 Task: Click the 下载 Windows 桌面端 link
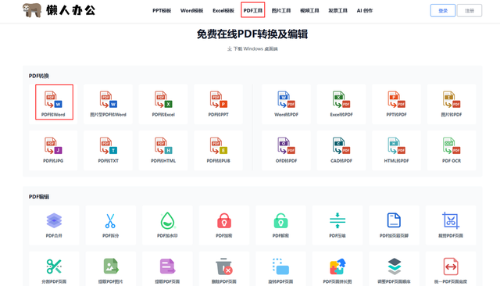tap(252, 48)
